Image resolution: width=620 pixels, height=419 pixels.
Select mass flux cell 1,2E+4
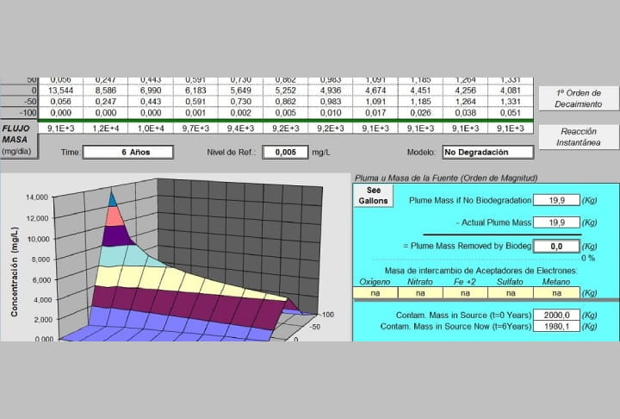[x=106, y=128]
